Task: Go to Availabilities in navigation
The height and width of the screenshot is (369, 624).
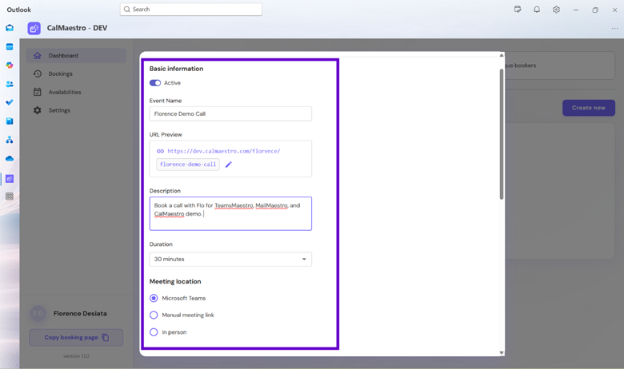Action: tap(76, 92)
